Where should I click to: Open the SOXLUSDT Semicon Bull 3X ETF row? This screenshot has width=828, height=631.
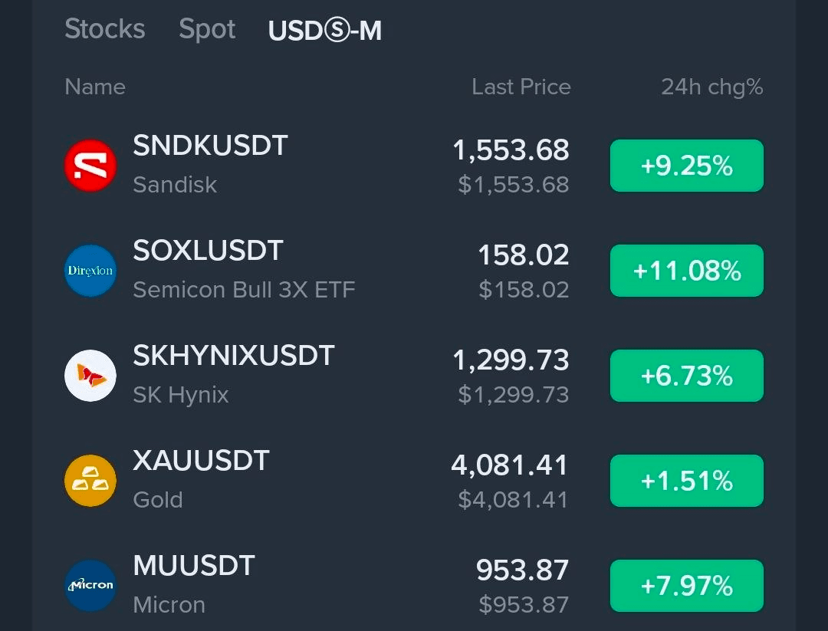pyautogui.click(x=414, y=271)
